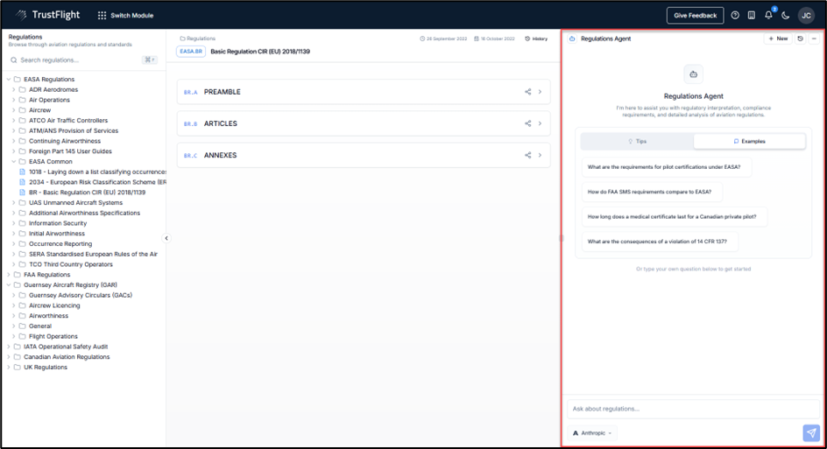Toggle dark mode with moon icon
The width and height of the screenshot is (827, 449).
[x=786, y=15]
